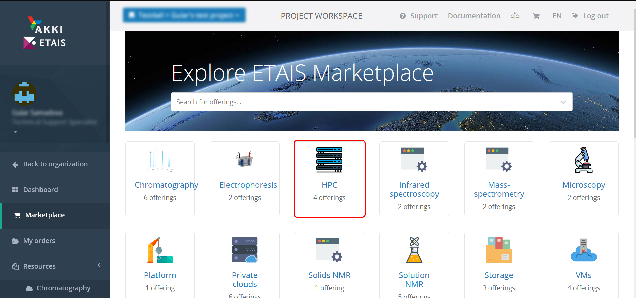Open the blurred project selector dropdown
Screen dimensions: 636x298
(x=184, y=15)
